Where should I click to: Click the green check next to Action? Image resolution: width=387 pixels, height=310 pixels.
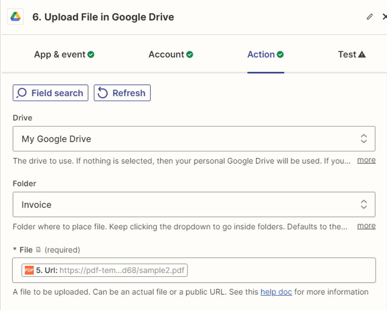point(280,54)
